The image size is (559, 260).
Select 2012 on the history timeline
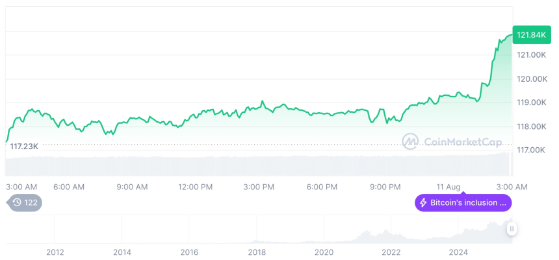55,252
